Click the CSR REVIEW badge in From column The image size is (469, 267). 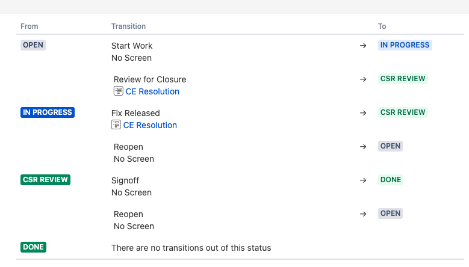tap(45, 180)
